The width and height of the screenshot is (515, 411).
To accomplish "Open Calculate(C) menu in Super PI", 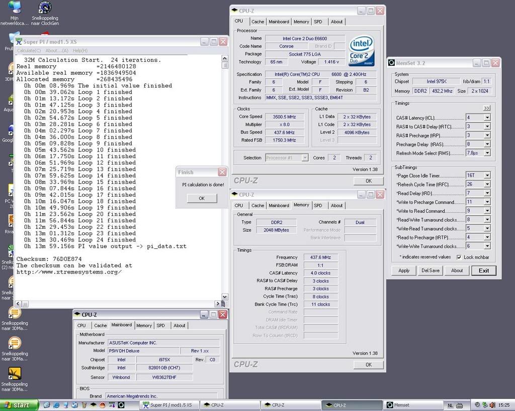I will 29,51.
